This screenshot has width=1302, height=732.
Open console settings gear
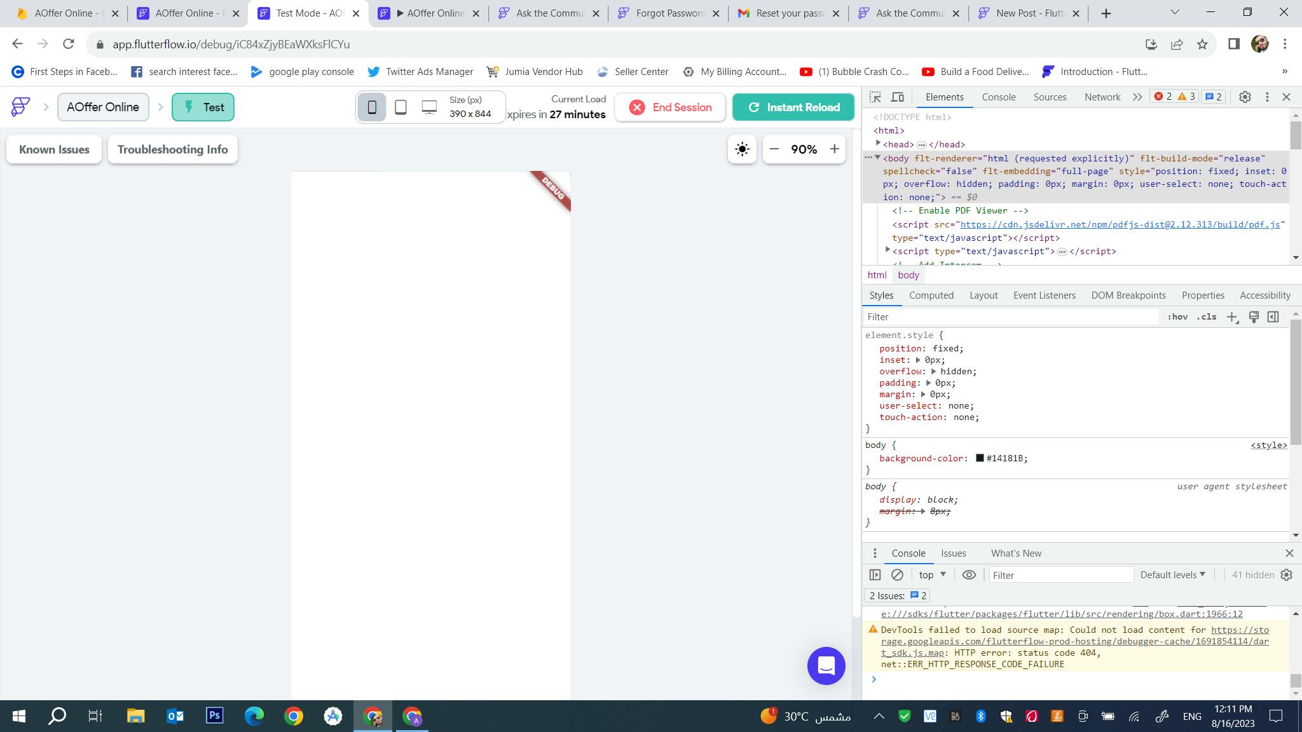tap(1286, 575)
